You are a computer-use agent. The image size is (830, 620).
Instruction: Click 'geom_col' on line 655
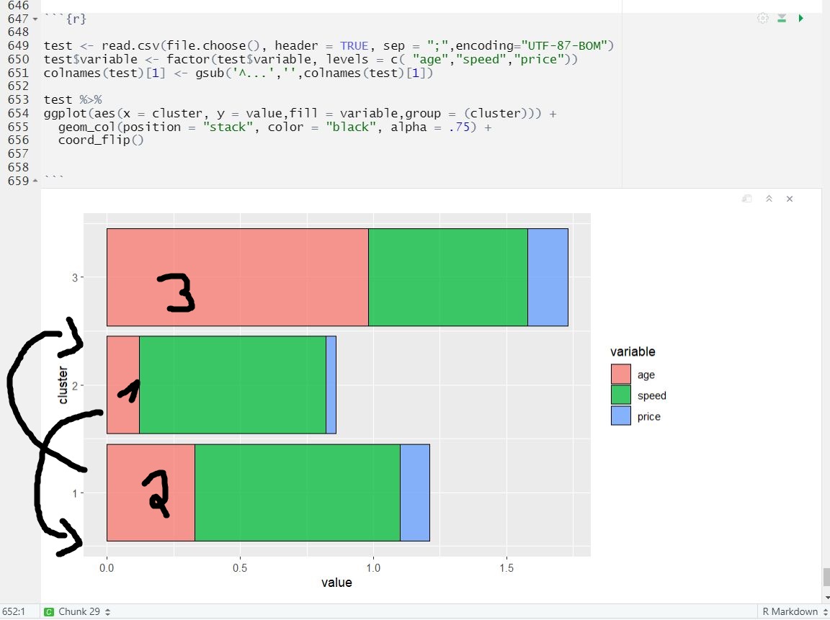[x=86, y=127]
